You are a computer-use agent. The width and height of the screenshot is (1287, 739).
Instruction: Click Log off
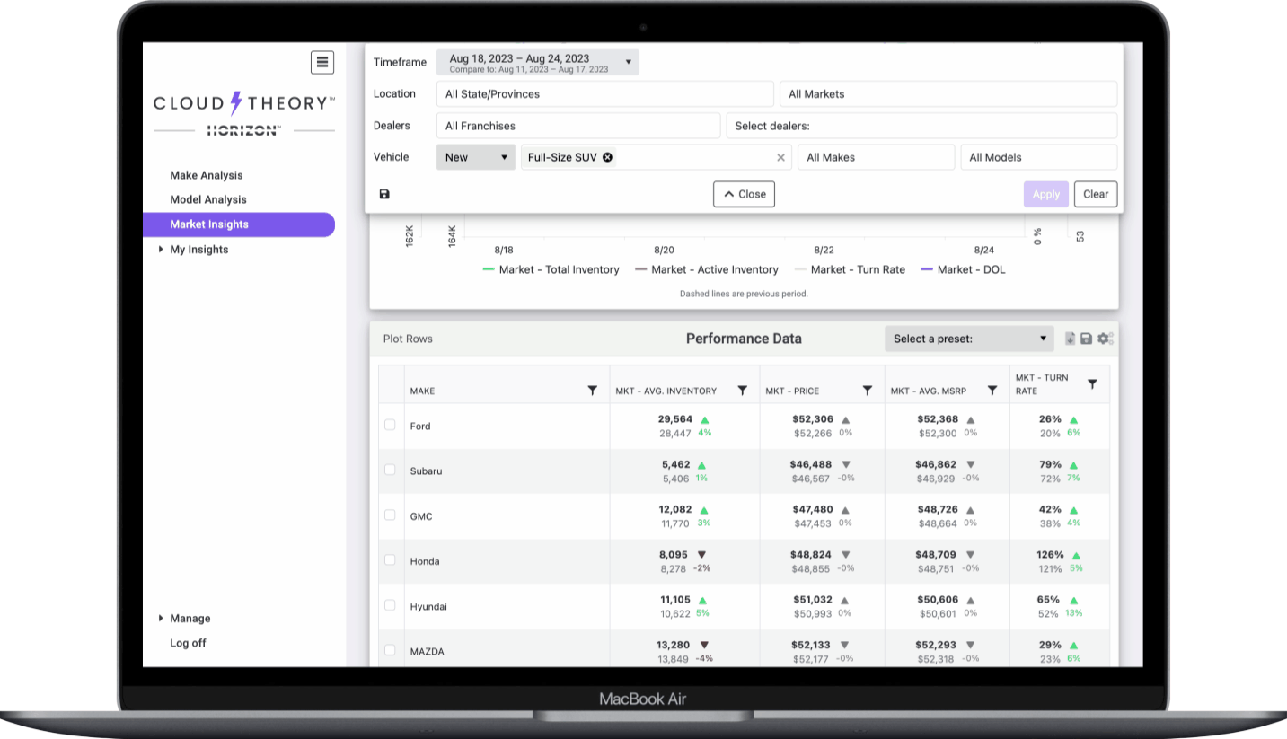click(189, 643)
